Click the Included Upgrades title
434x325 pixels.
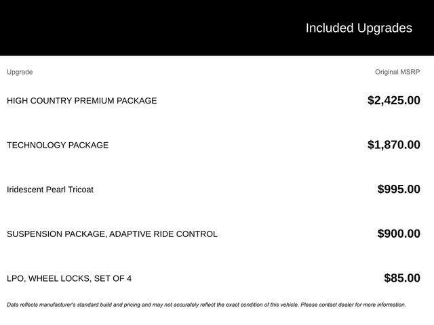[358, 28]
